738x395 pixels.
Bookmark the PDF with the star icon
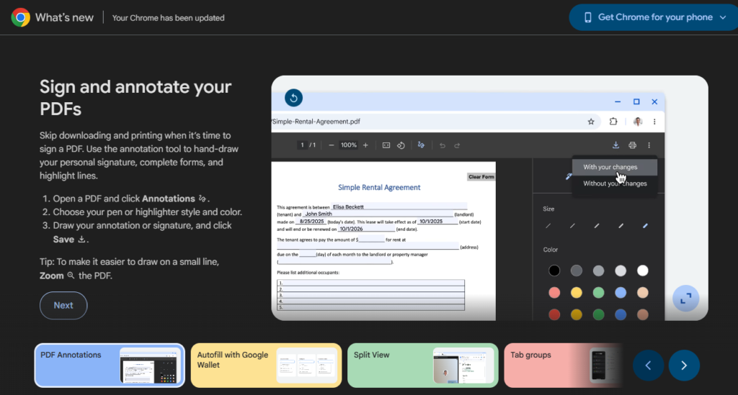(591, 122)
